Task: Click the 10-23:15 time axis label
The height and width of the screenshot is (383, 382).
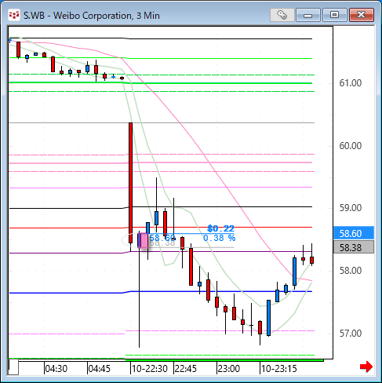Action: (279, 369)
